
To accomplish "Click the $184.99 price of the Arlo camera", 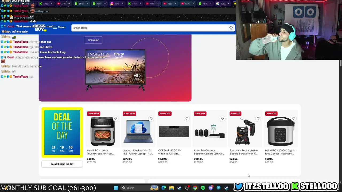I will coord(199,159).
